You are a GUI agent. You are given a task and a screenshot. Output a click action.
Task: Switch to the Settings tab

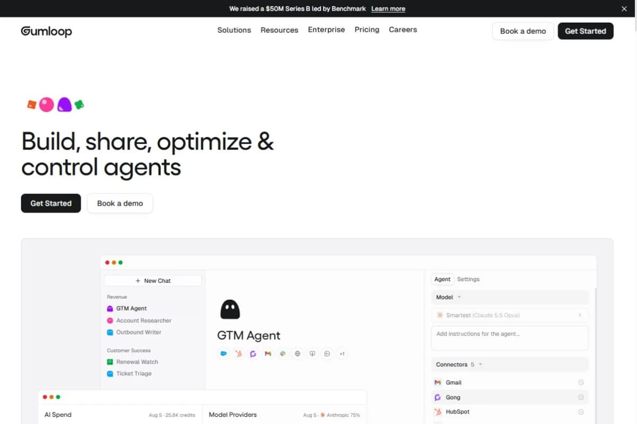point(468,279)
